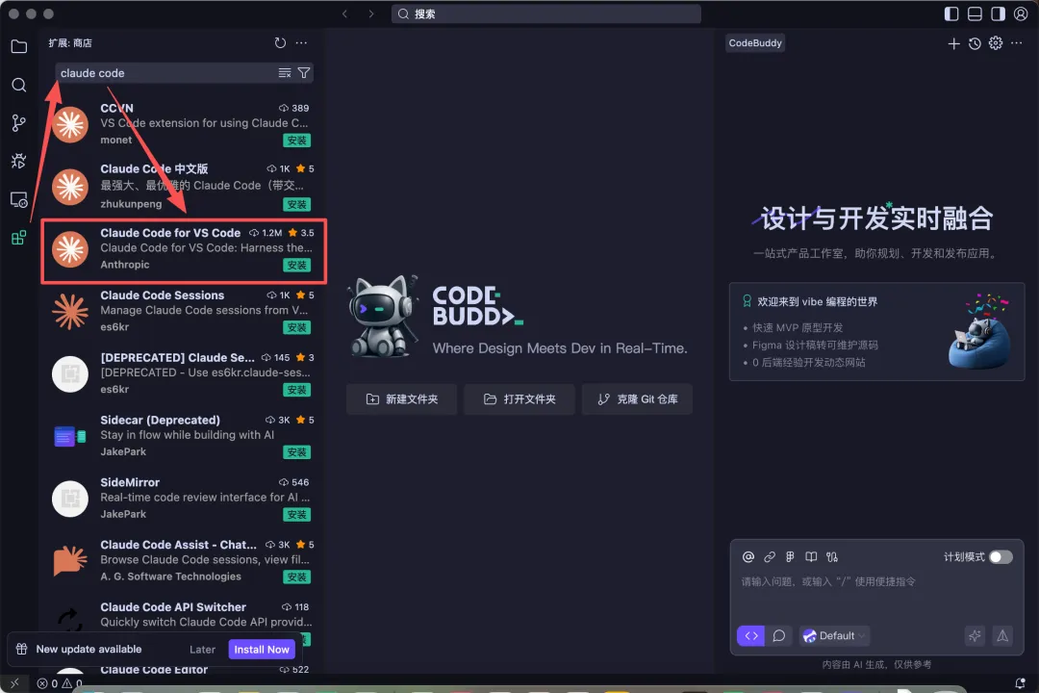The image size is (1039, 693).
Task: Open Claude Code API Switcher entry
Action: 183,615
